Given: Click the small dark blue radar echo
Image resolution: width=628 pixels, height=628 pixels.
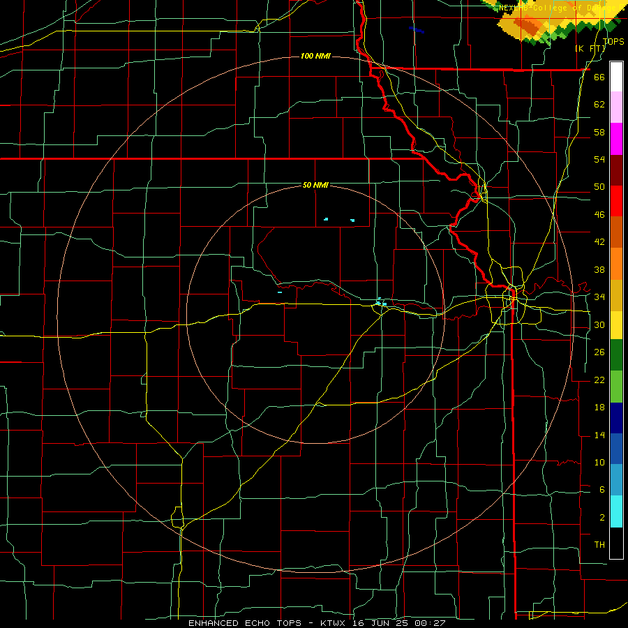Looking at the screenshot, I should click(x=417, y=29).
